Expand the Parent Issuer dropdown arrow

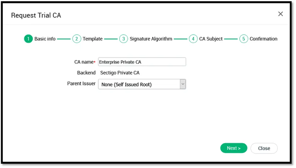[183, 84]
